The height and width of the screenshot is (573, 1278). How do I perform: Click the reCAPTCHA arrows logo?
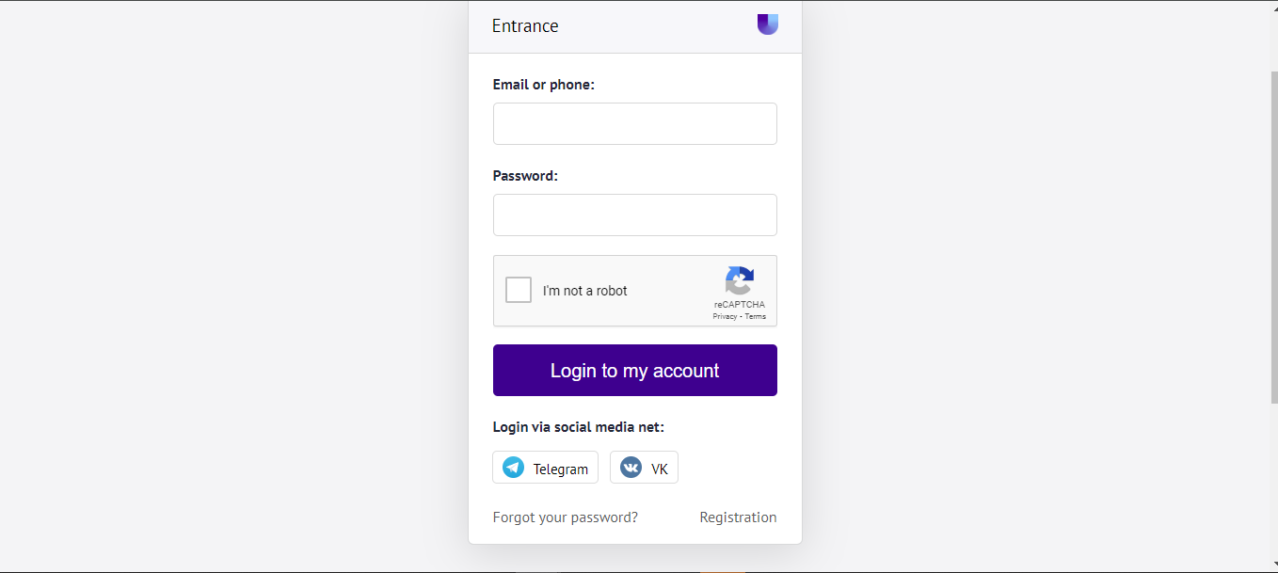[x=739, y=280]
